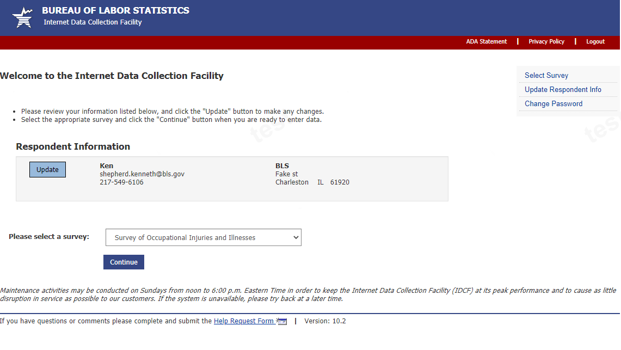Click the Version 10.2 text
Image resolution: width=621 pixels, height=350 pixels.
(x=325, y=321)
